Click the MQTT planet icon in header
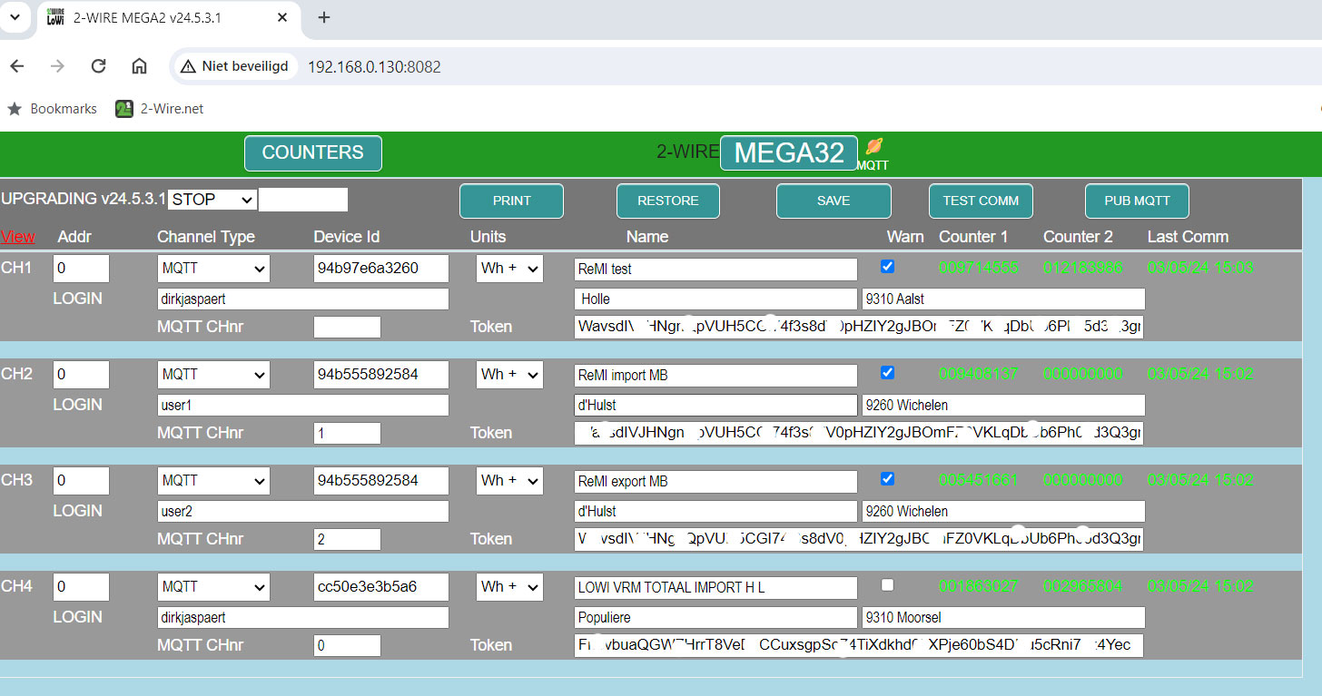This screenshot has height=696, width=1322. click(873, 147)
